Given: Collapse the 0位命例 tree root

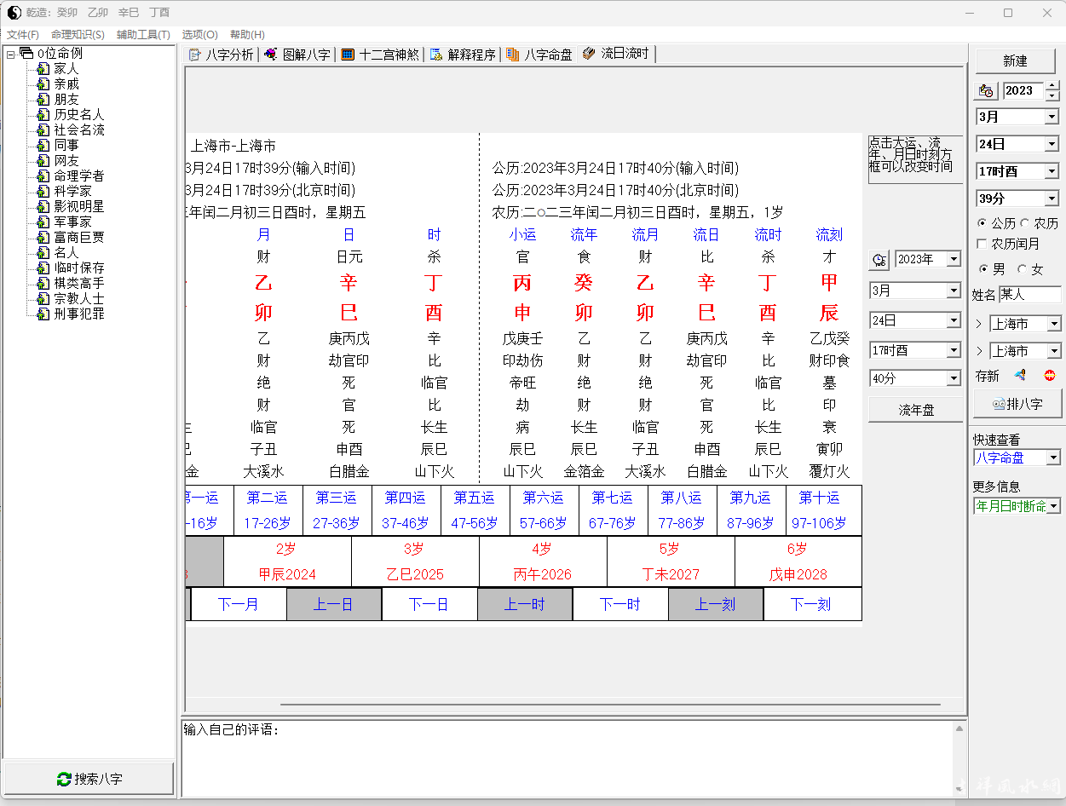Looking at the screenshot, I should (x=10, y=54).
